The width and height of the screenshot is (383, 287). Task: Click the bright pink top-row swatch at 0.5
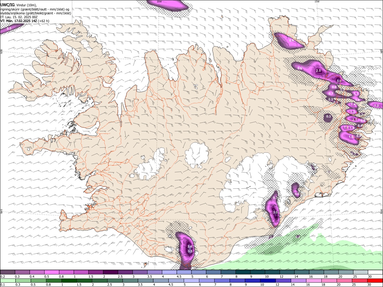52,272
